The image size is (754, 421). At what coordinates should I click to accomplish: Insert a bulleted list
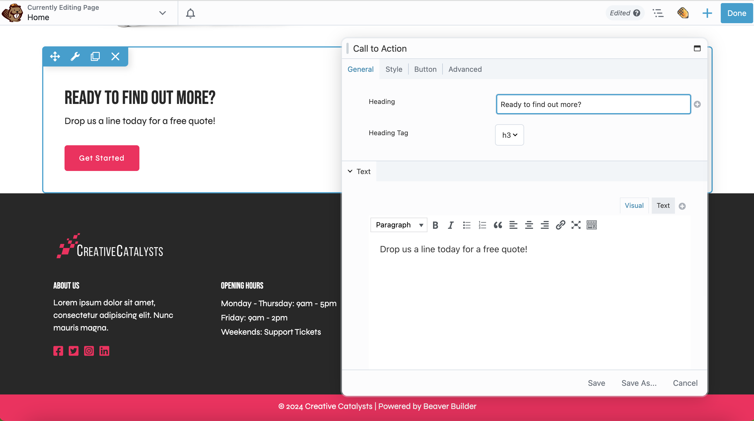pyautogui.click(x=467, y=225)
